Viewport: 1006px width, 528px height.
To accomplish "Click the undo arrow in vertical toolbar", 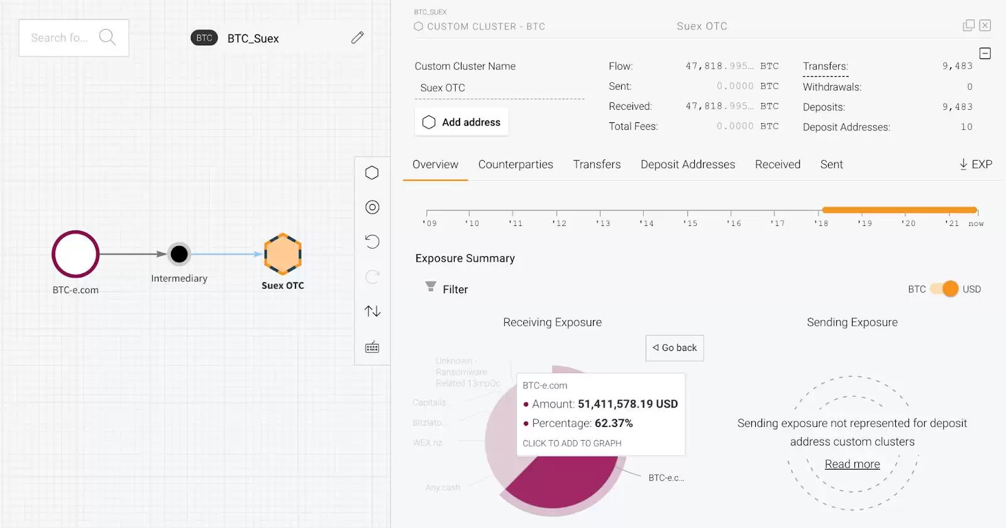I will [x=372, y=242].
